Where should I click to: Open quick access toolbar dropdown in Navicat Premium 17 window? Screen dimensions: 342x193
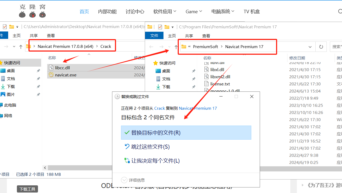173,27
